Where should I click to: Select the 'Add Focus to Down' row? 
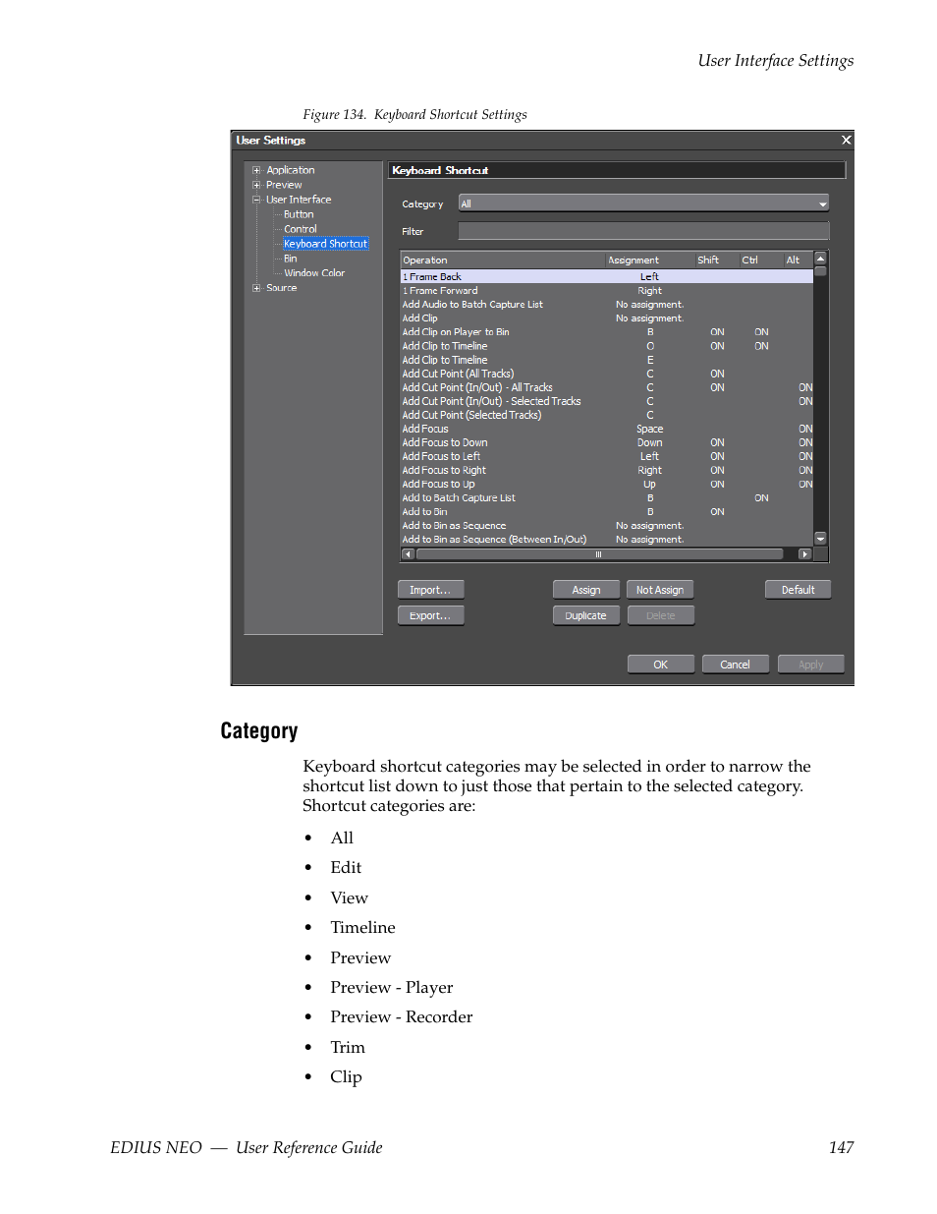click(x=607, y=442)
